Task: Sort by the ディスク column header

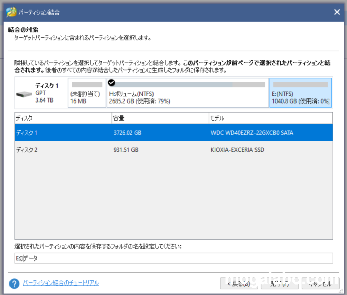Action: pyautogui.click(x=63, y=118)
